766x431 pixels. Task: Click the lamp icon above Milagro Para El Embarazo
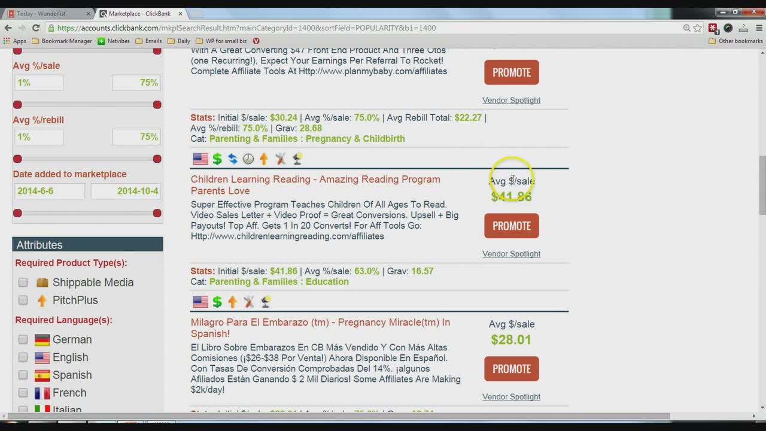coord(266,302)
